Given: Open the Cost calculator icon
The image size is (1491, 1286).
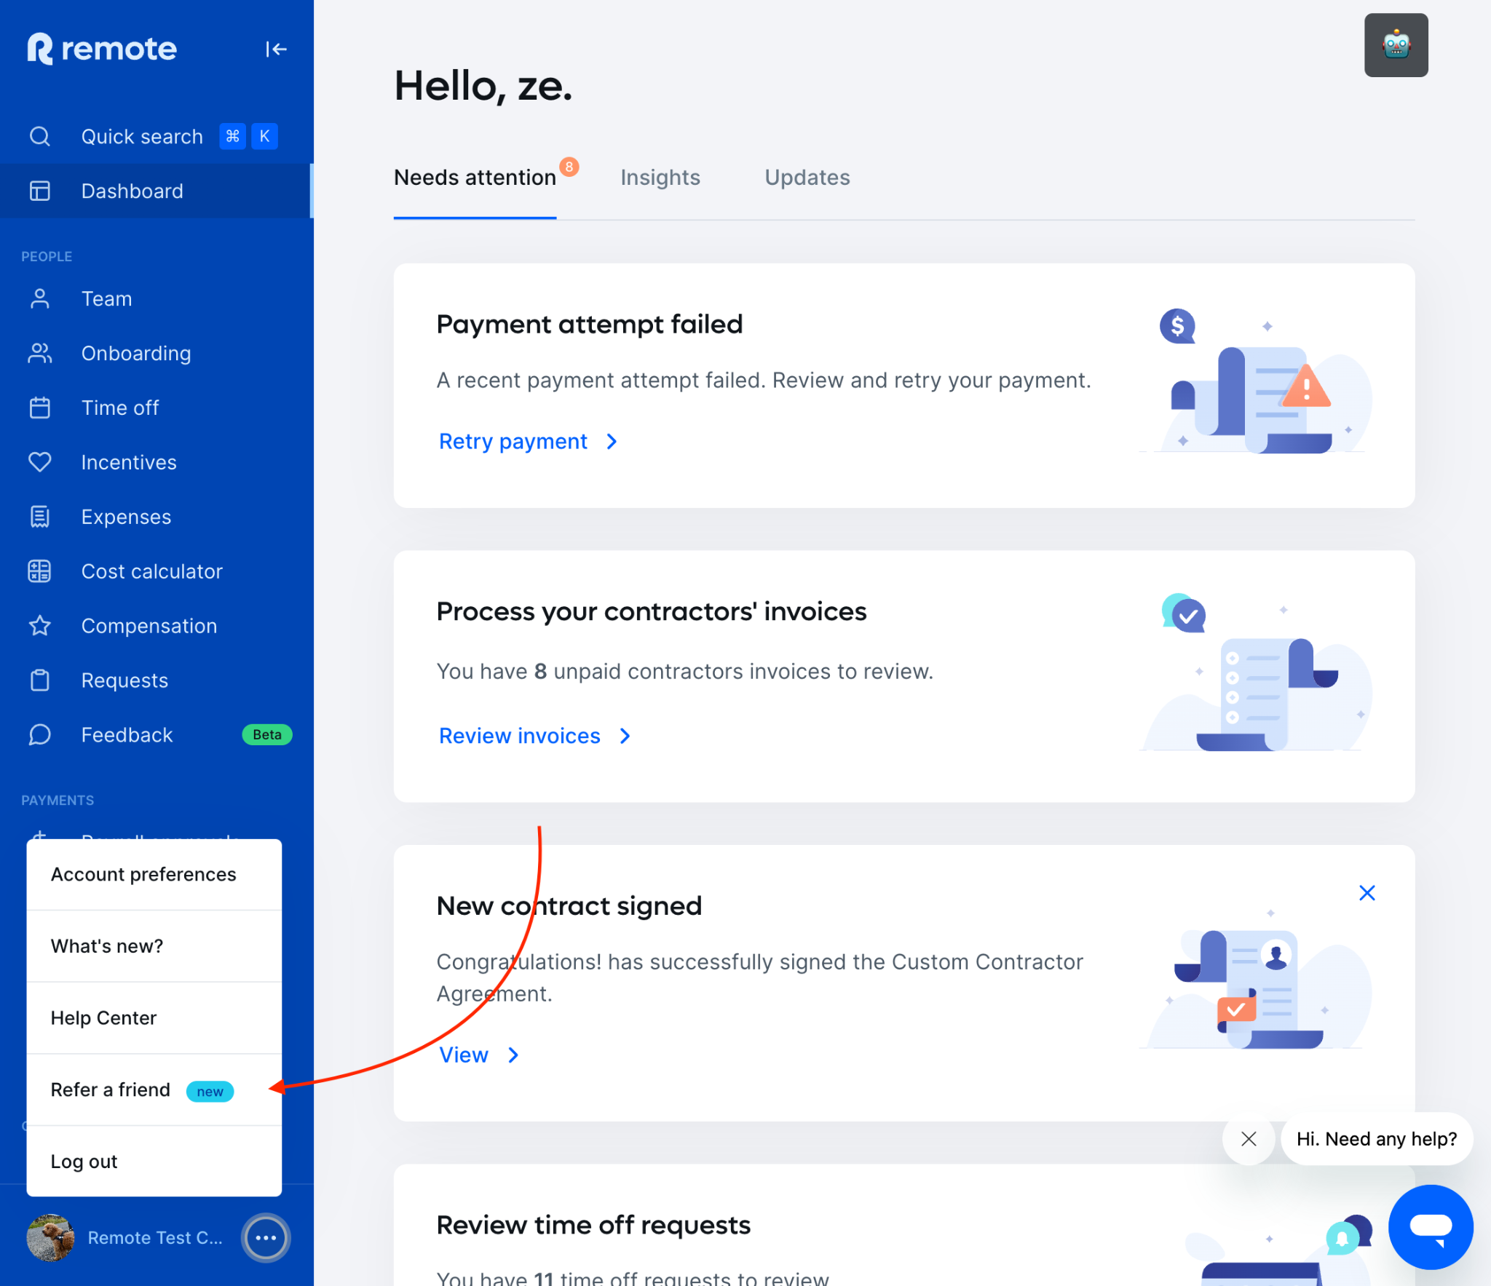Looking at the screenshot, I should pyautogui.click(x=40, y=571).
